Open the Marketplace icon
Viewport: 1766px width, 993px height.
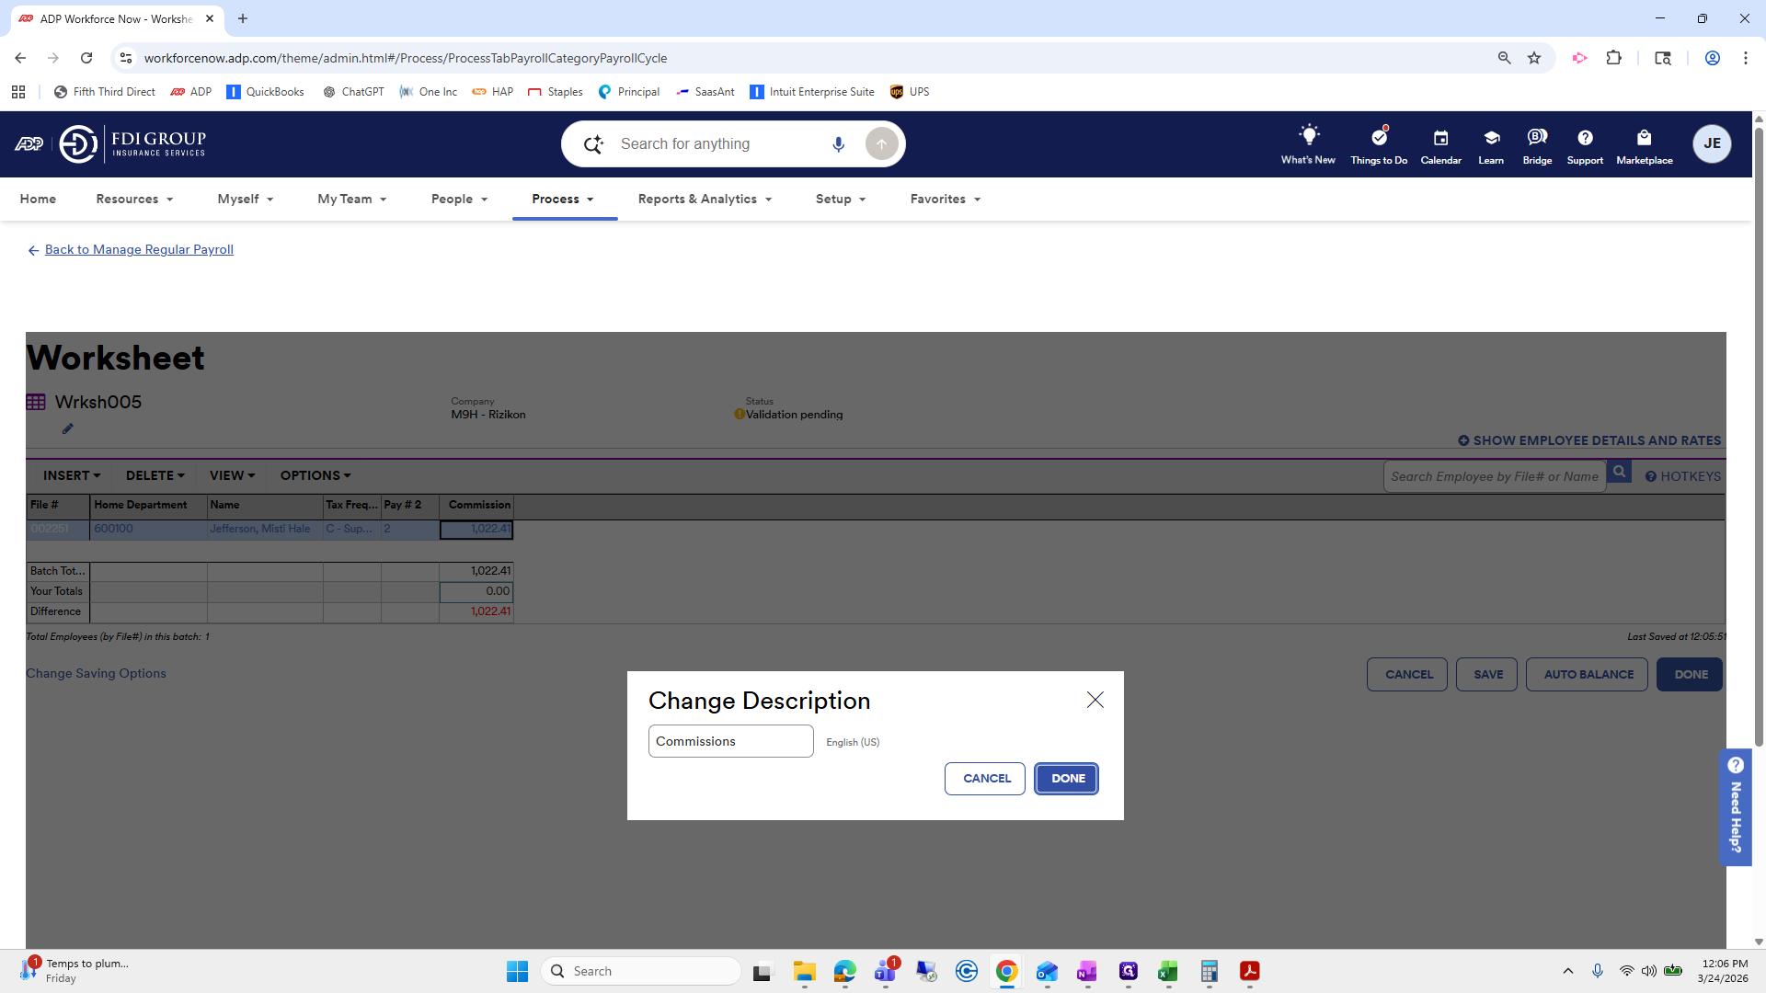tap(1645, 143)
